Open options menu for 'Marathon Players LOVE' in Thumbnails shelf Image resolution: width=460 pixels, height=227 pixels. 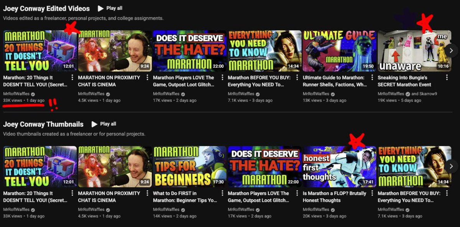click(297, 193)
